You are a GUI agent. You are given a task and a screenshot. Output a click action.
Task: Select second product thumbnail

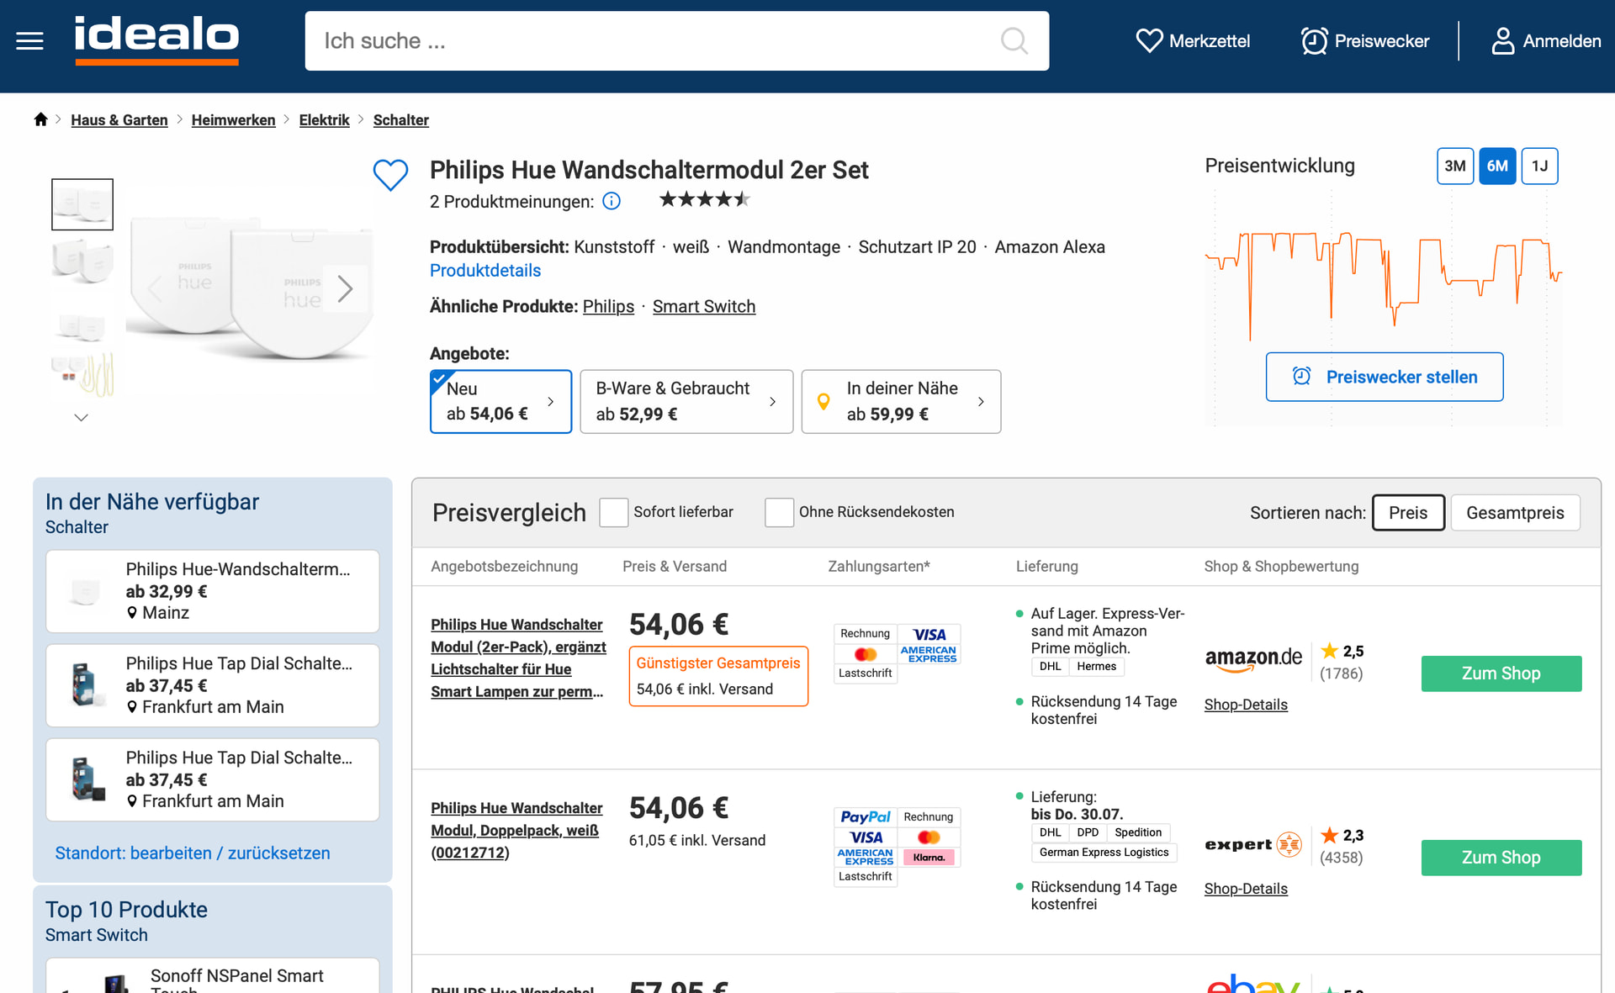pyautogui.click(x=82, y=261)
